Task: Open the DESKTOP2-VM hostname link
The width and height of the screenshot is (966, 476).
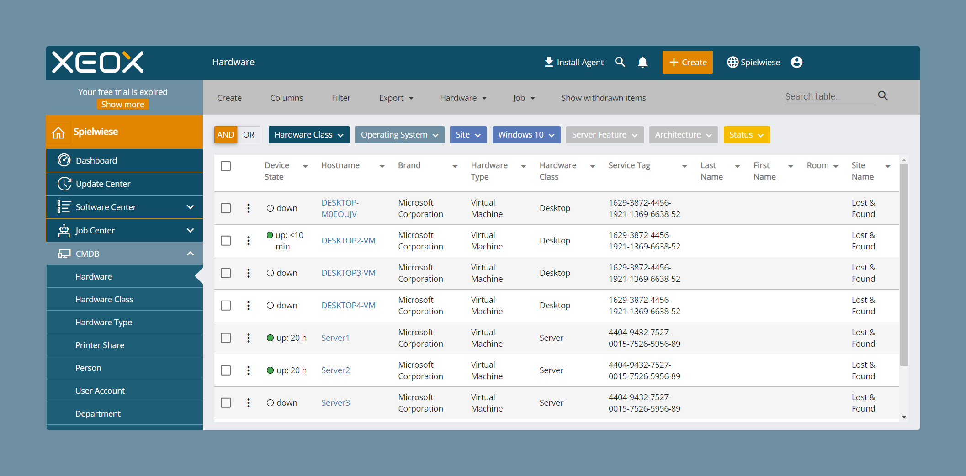Action: tap(349, 241)
